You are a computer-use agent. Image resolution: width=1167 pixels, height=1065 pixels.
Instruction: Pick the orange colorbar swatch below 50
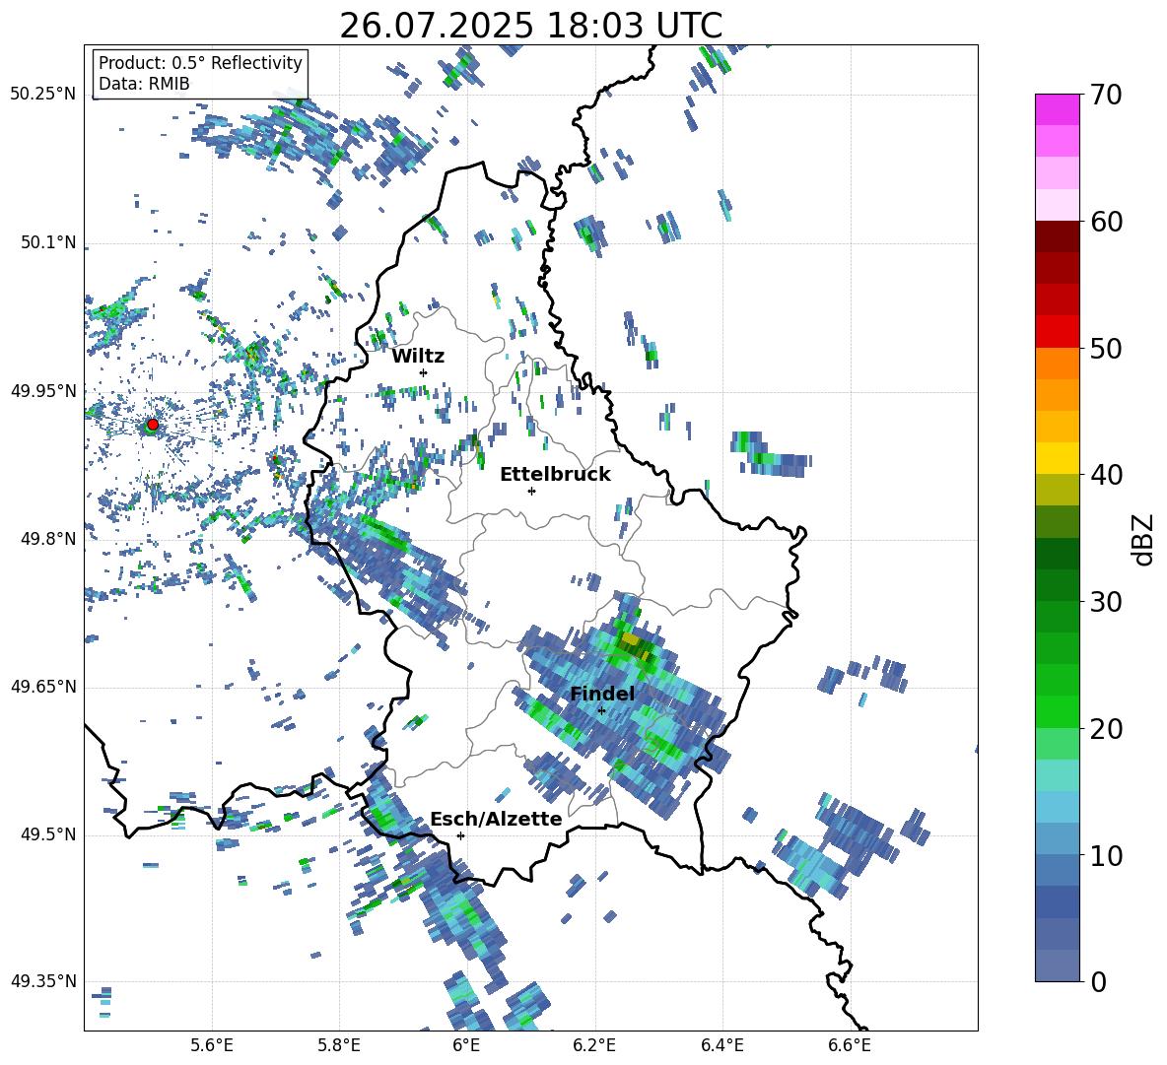click(1057, 364)
